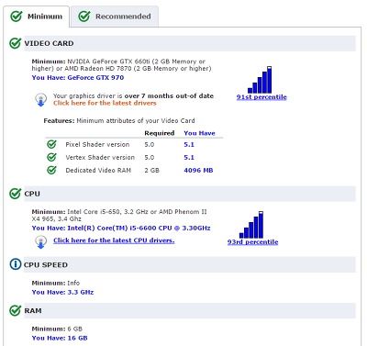367x346 pixels.
Task: Click the 'Vertex Shader version' label
Action: click(x=100, y=157)
